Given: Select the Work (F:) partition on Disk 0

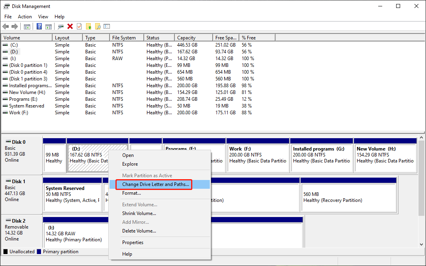Looking at the screenshot, I should (x=258, y=158).
